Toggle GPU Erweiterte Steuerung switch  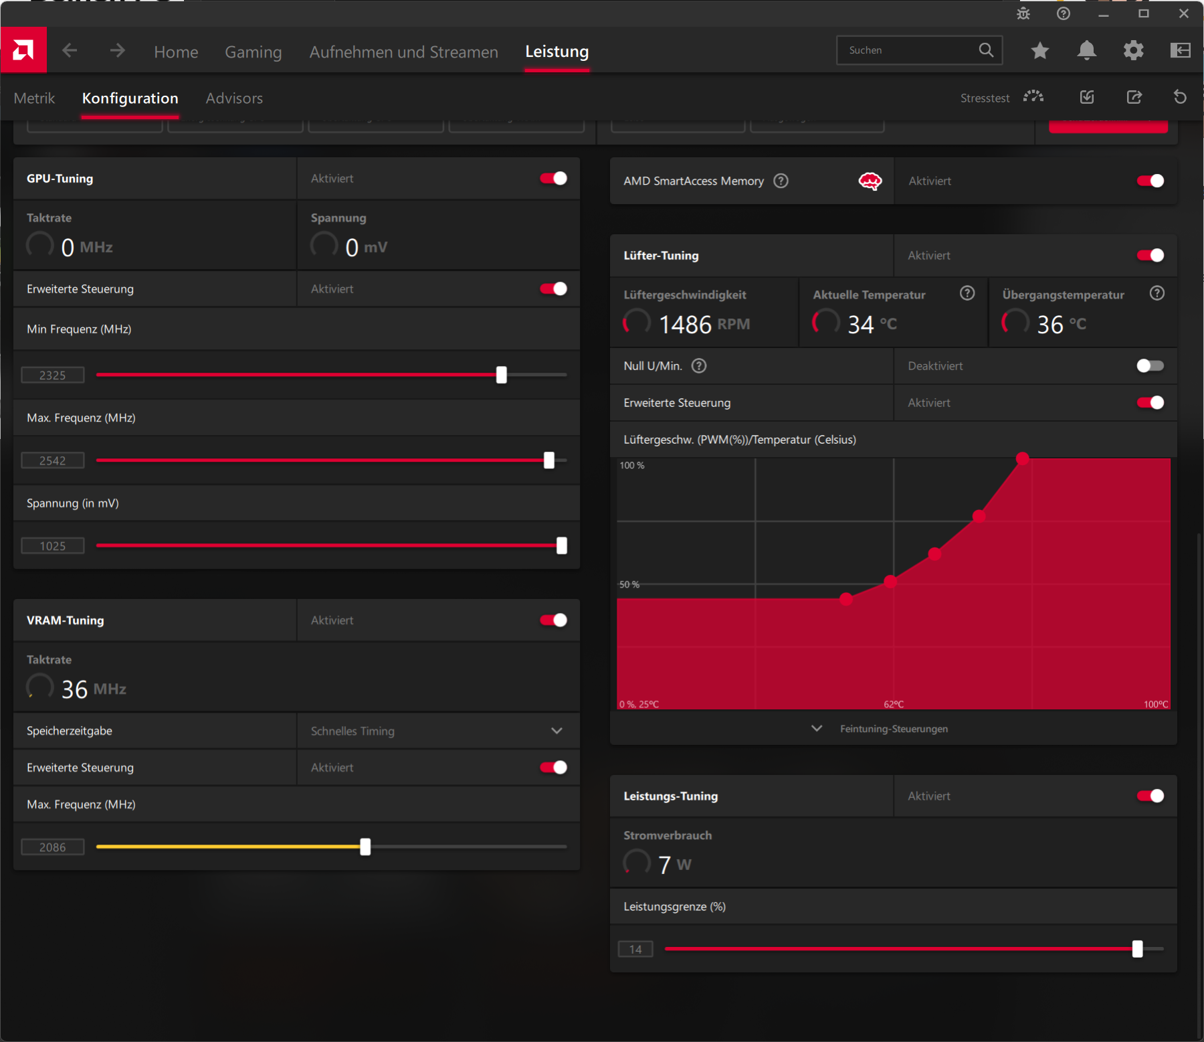click(x=554, y=288)
